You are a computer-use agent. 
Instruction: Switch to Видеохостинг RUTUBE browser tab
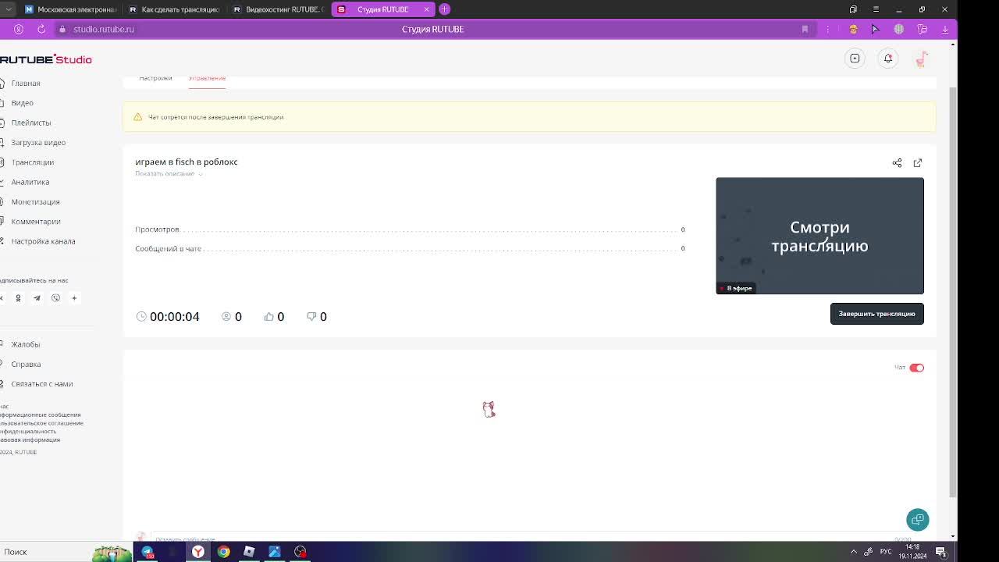pos(278,9)
